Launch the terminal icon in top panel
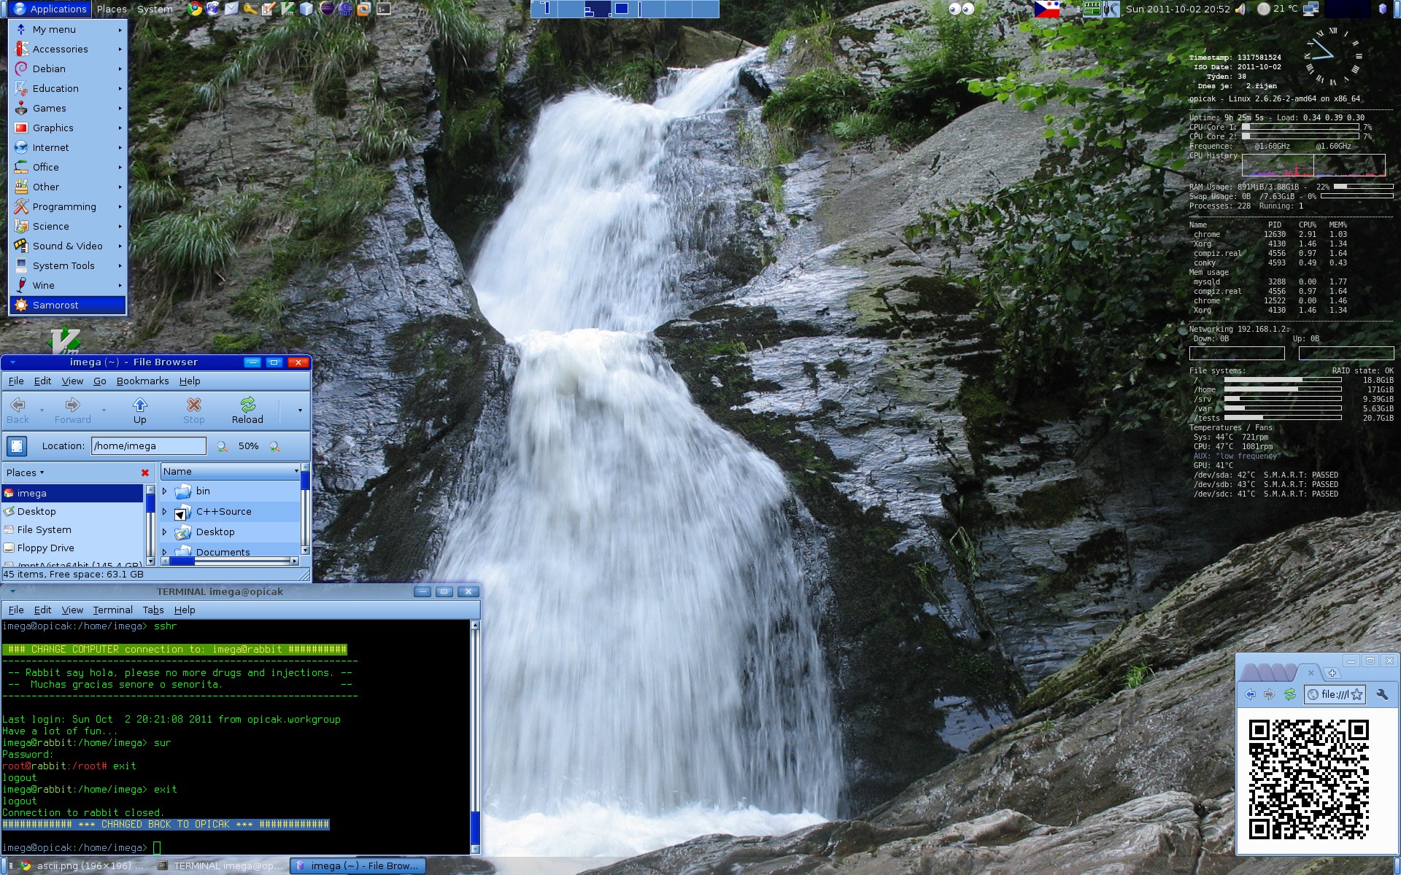This screenshot has height=875, width=1401. (x=383, y=9)
